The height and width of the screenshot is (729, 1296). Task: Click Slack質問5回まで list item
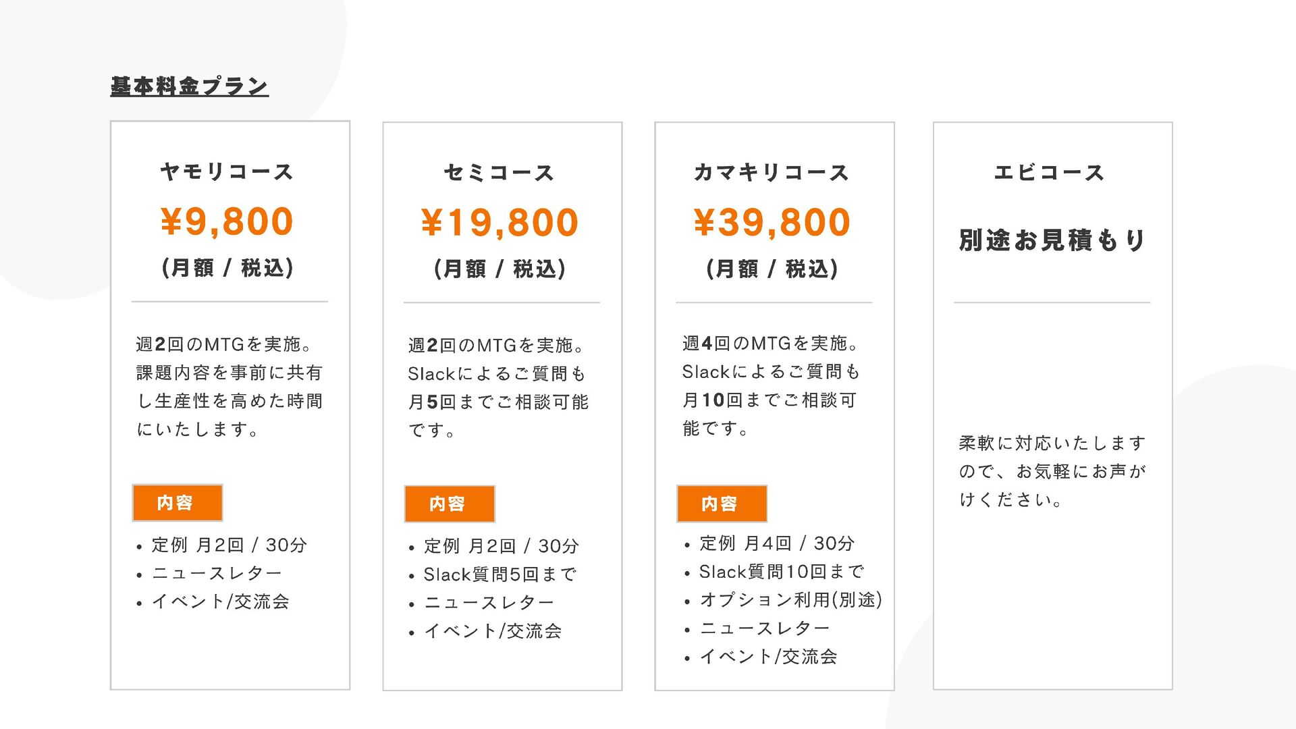(500, 574)
